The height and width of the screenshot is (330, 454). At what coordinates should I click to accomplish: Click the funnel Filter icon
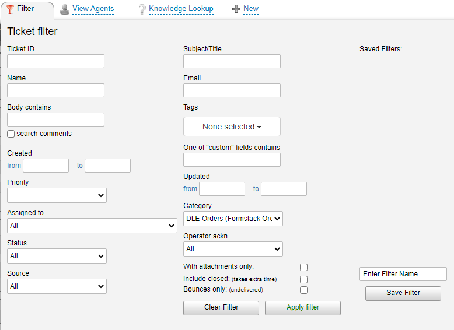click(x=10, y=9)
